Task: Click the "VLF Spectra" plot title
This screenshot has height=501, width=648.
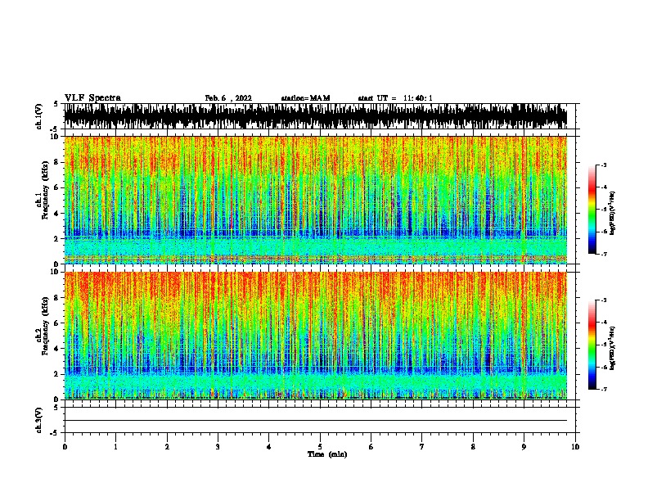Action: point(92,98)
